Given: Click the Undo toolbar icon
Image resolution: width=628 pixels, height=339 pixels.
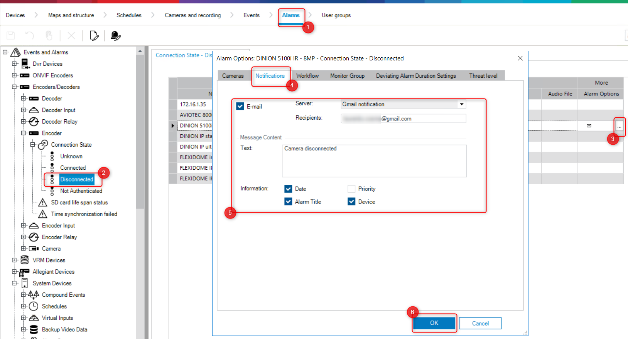Looking at the screenshot, I should pos(29,36).
